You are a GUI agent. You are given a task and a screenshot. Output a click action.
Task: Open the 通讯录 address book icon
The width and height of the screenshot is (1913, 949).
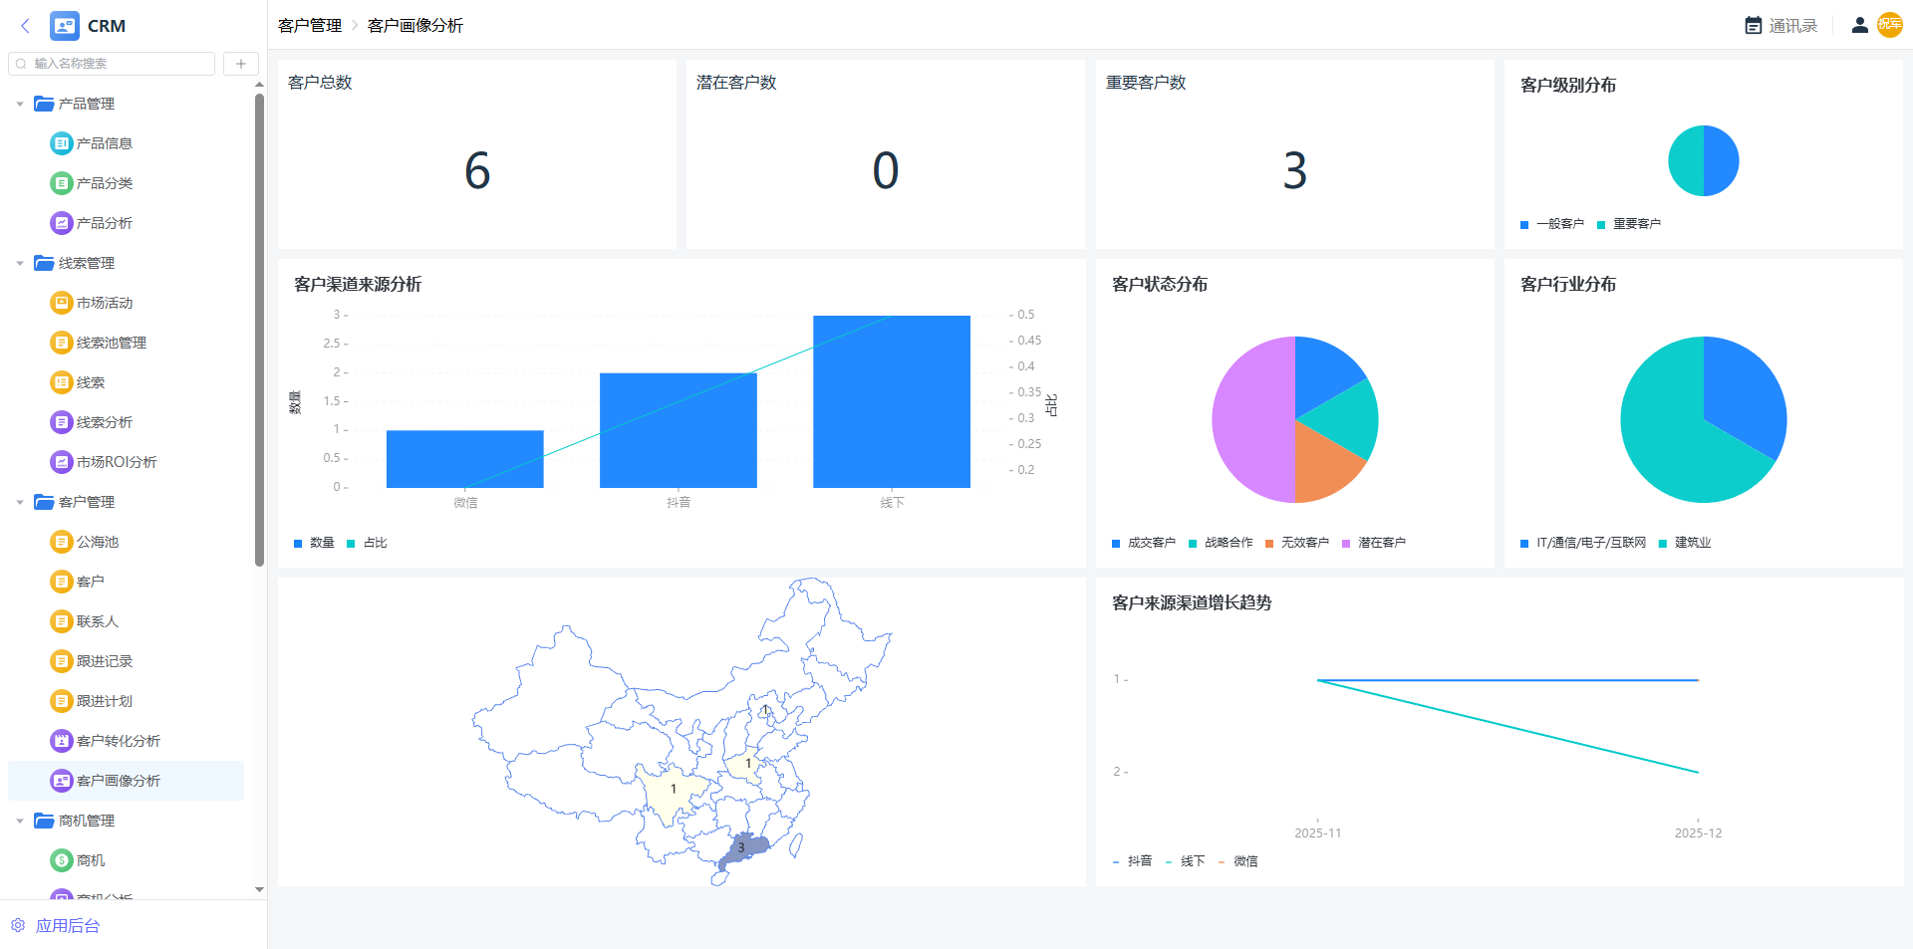(x=1754, y=26)
